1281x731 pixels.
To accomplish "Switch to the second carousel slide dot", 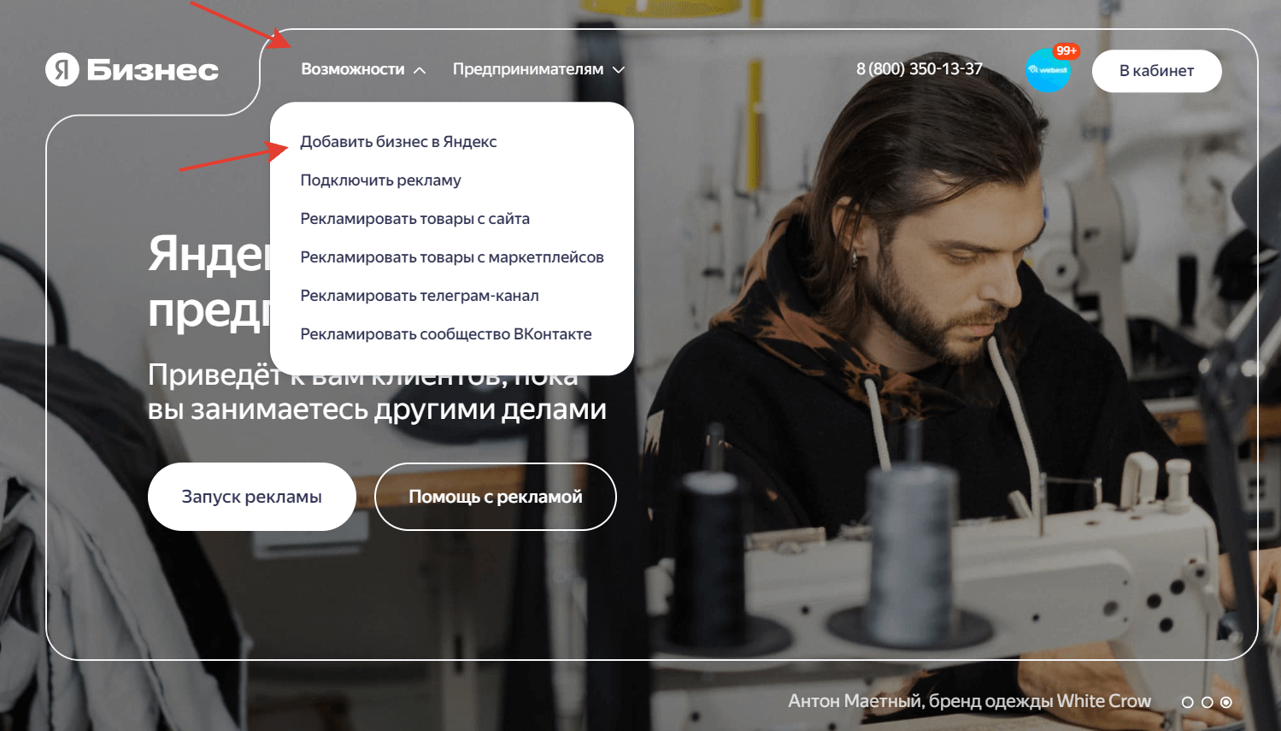I will 1207,702.
